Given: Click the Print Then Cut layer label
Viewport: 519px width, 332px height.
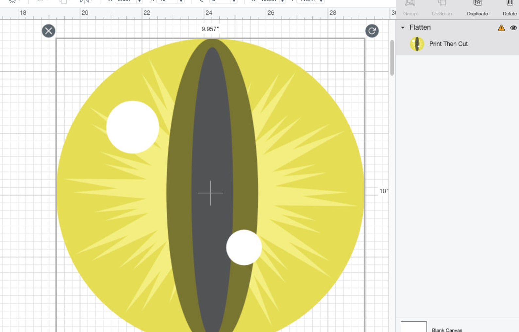Looking at the screenshot, I should [x=448, y=44].
